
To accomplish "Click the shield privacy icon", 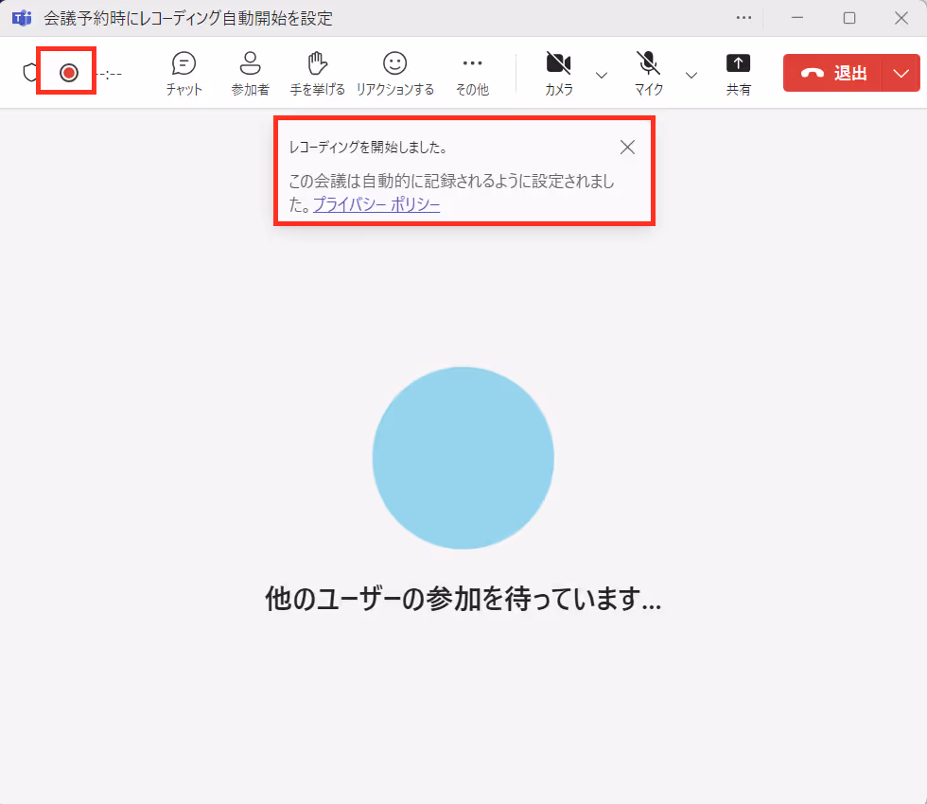I will pos(29,73).
